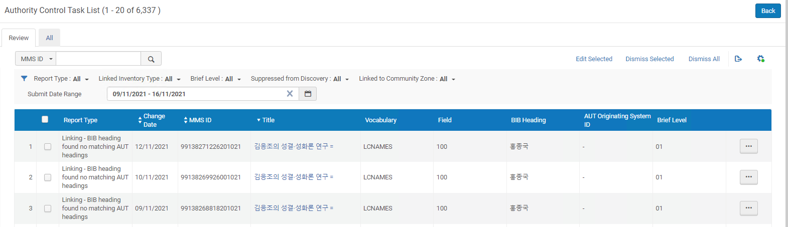
Task: Click the search magnifier icon
Action: click(151, 59)
